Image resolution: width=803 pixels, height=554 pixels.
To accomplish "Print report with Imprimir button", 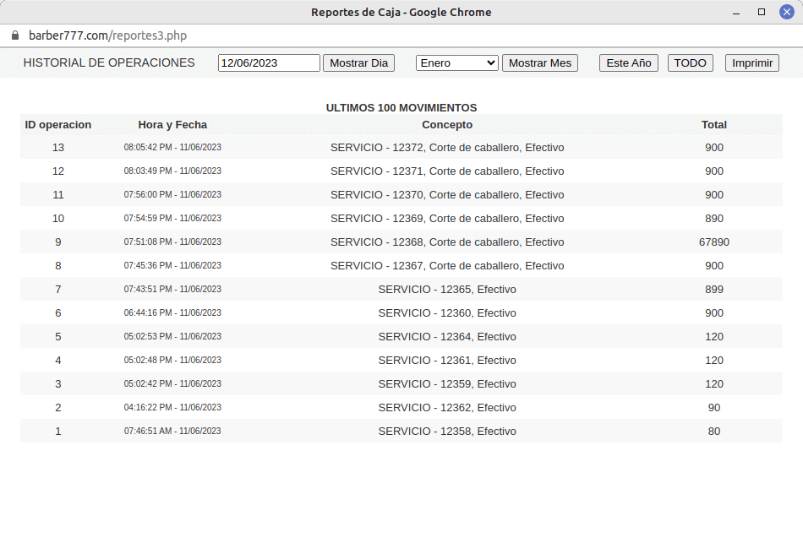I will [751, 63].
